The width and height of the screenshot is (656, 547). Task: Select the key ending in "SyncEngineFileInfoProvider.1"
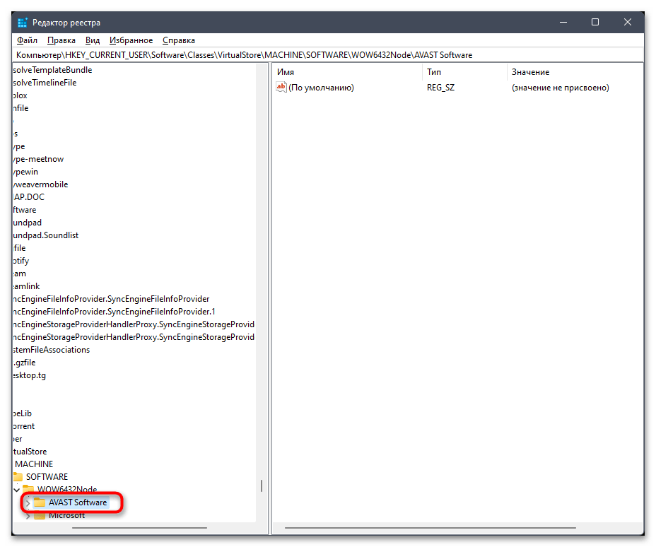pyautogui.click(x=114, y=312)
